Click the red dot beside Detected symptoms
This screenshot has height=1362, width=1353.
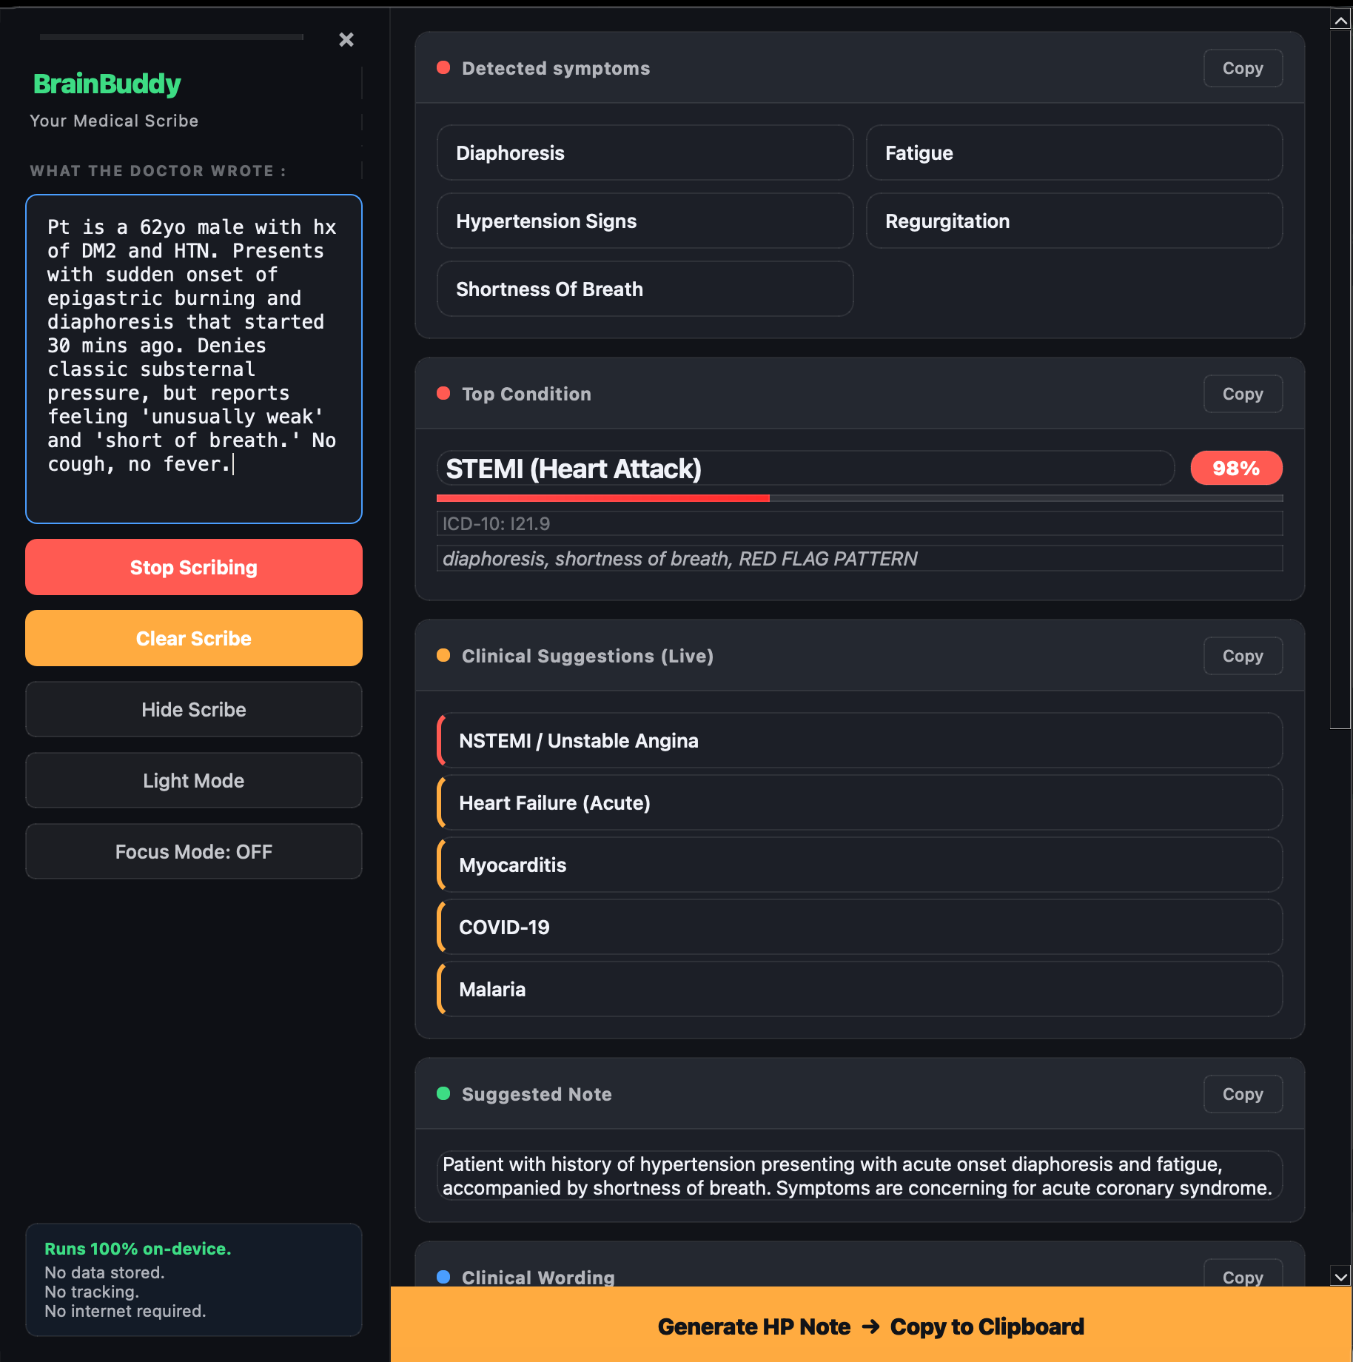tap(443, 67)
